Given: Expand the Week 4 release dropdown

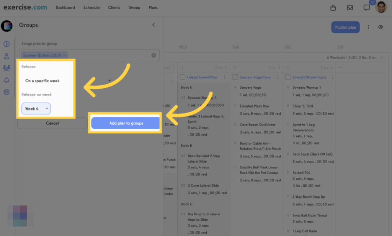Looking at the screenshot, I should [x=36, y=109].
